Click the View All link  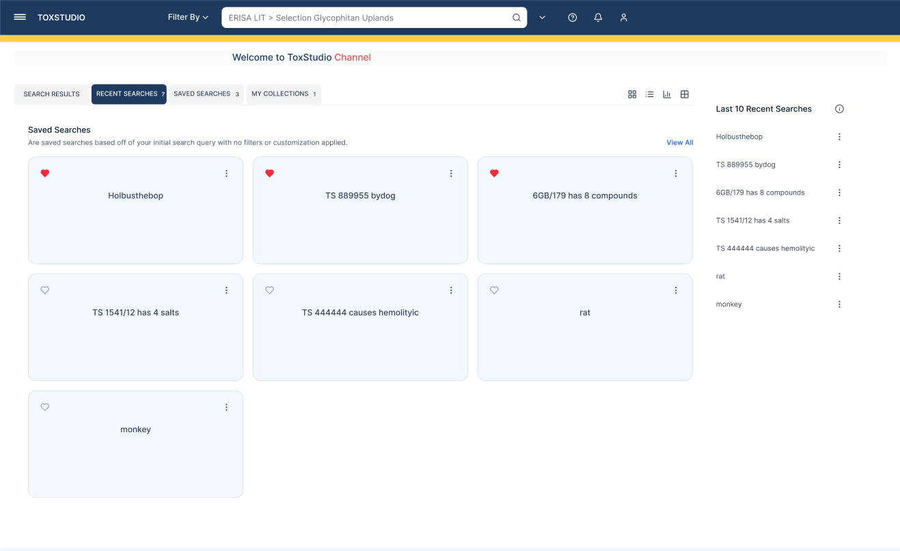pyautogui.click(x=680, y=143)
